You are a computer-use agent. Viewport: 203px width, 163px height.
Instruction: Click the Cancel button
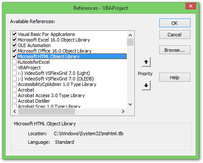tap(175, 35)
